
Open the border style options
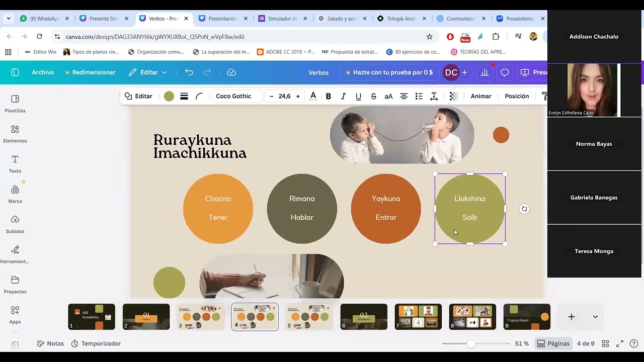184,96
